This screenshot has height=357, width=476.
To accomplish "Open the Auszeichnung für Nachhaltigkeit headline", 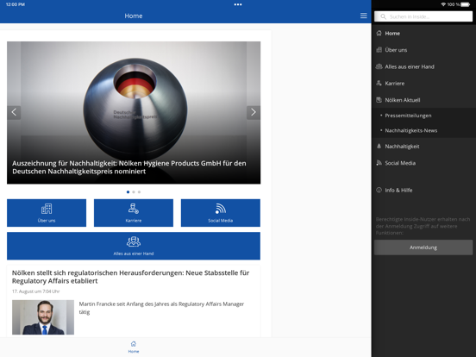I will click(x=129, y=167).
